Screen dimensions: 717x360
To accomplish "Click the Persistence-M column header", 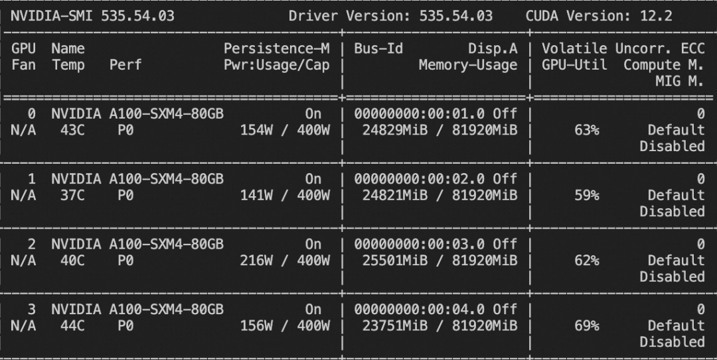I will click(x=276, y=48).
